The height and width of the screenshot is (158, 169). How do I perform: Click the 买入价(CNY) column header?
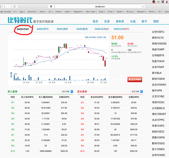(x=27, y=97)
